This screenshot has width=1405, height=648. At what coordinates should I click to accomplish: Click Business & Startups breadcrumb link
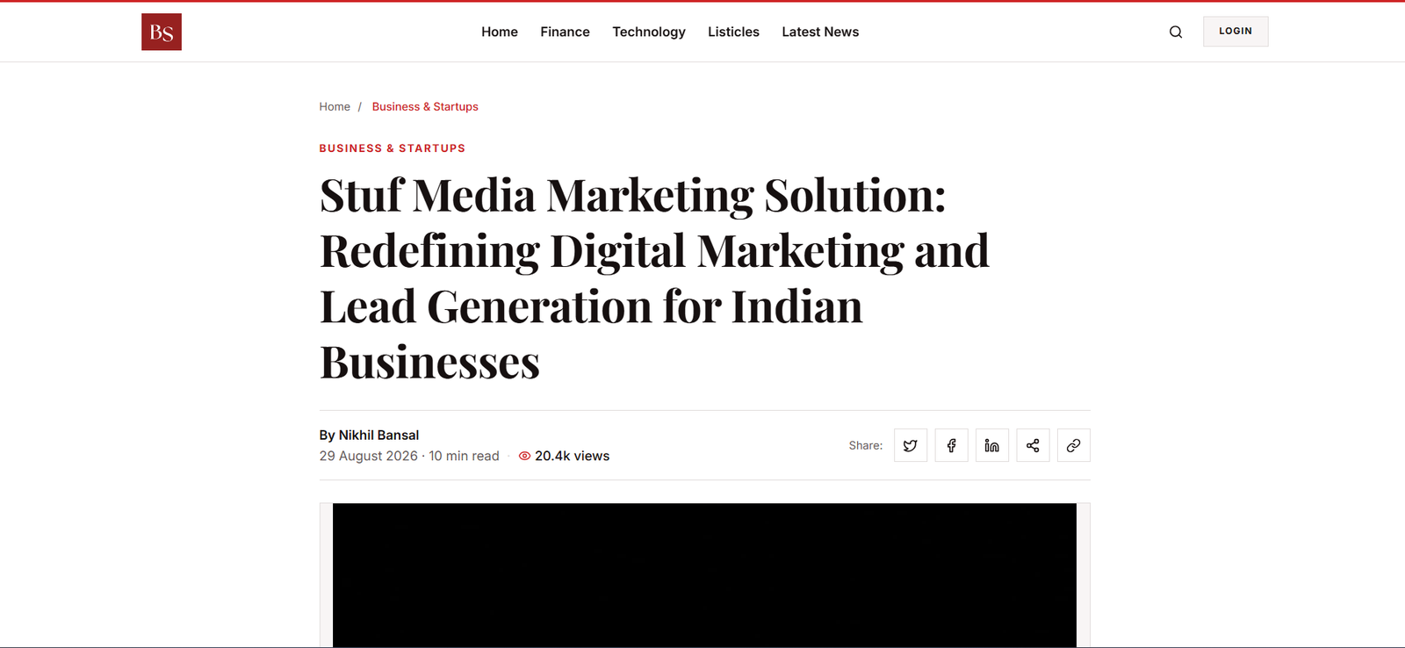[x=425, y=106]
